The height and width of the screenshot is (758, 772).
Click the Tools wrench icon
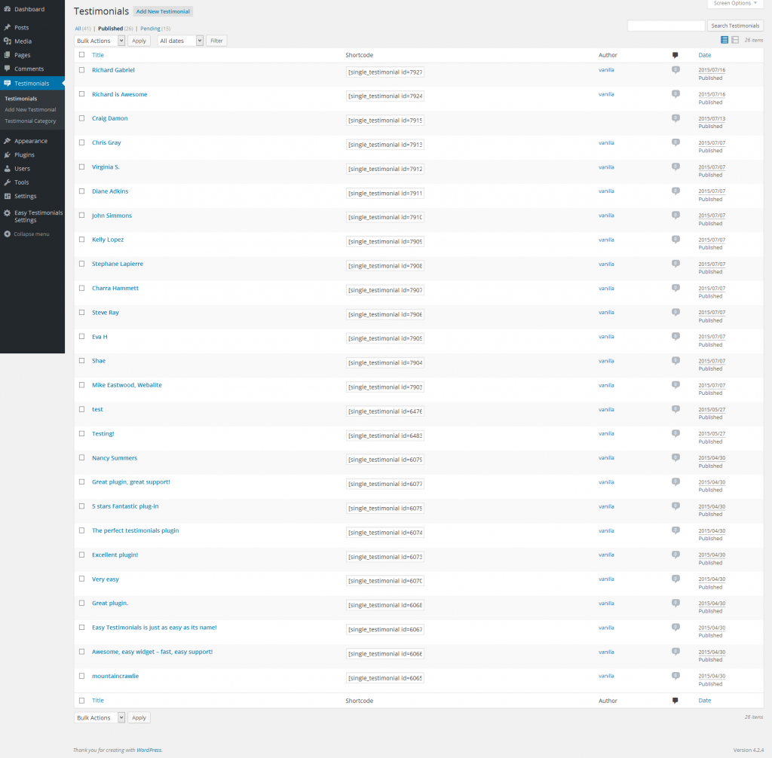click(7, 182)
